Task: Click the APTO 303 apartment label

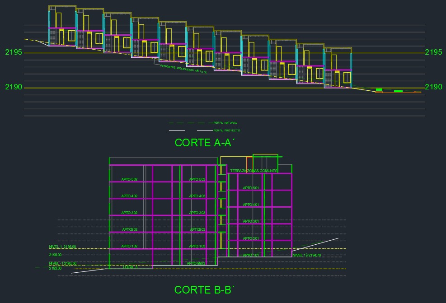Action: pyautogui.click(x=197, y=213)
